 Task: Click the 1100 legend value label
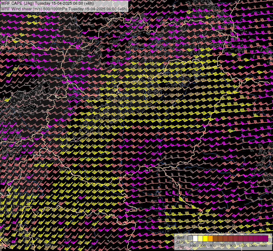243,246
